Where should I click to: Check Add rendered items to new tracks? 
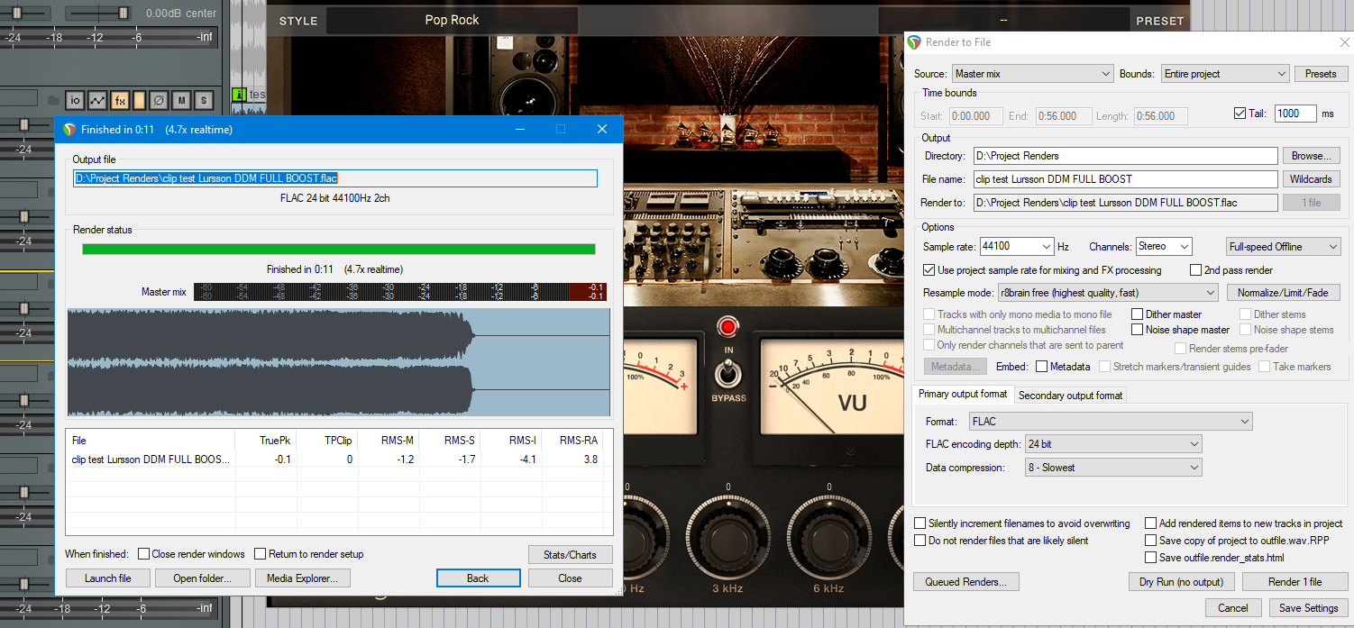(1151, 523)
